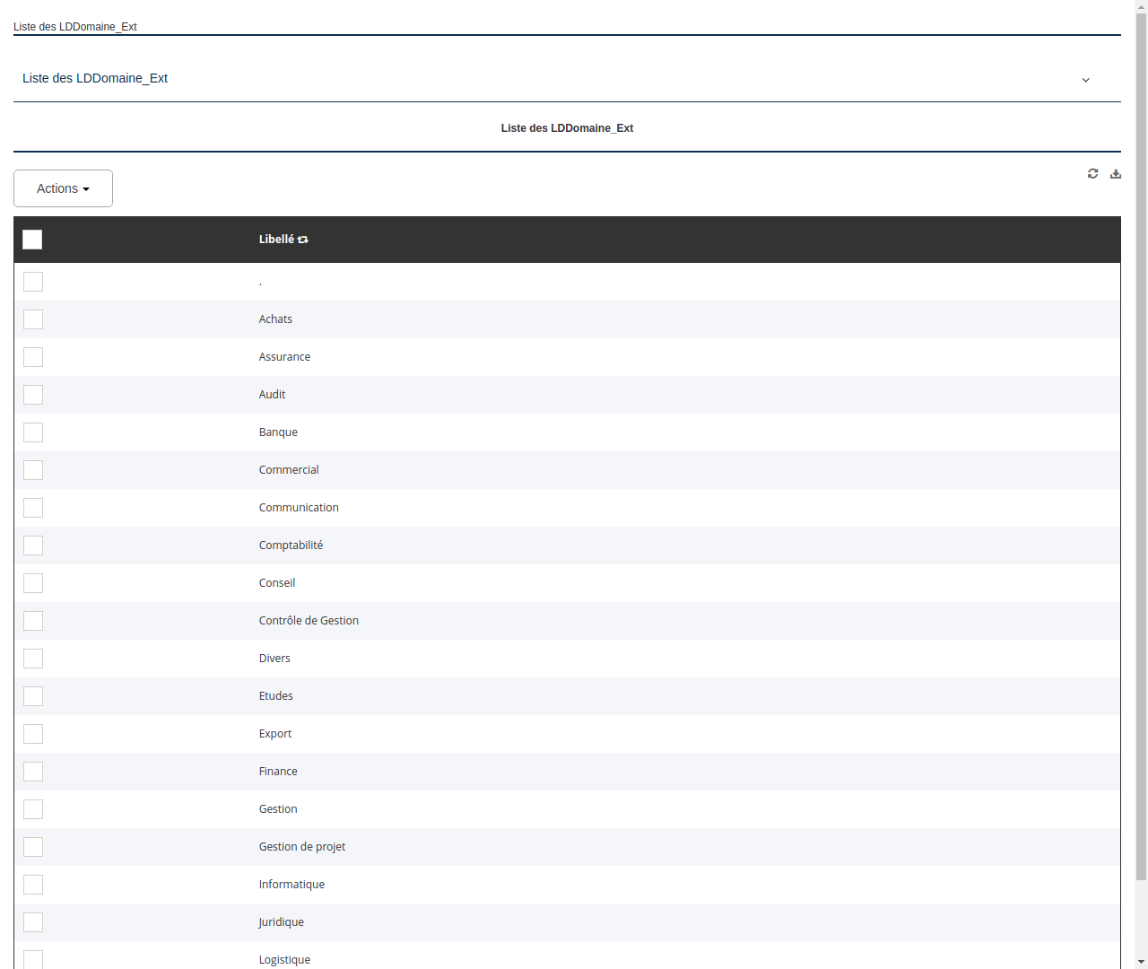Check the checkbox for Contrôle de Gestion
Image resolution: width=1148 pixels, height=969 pixels.
[x=33, y=621]
